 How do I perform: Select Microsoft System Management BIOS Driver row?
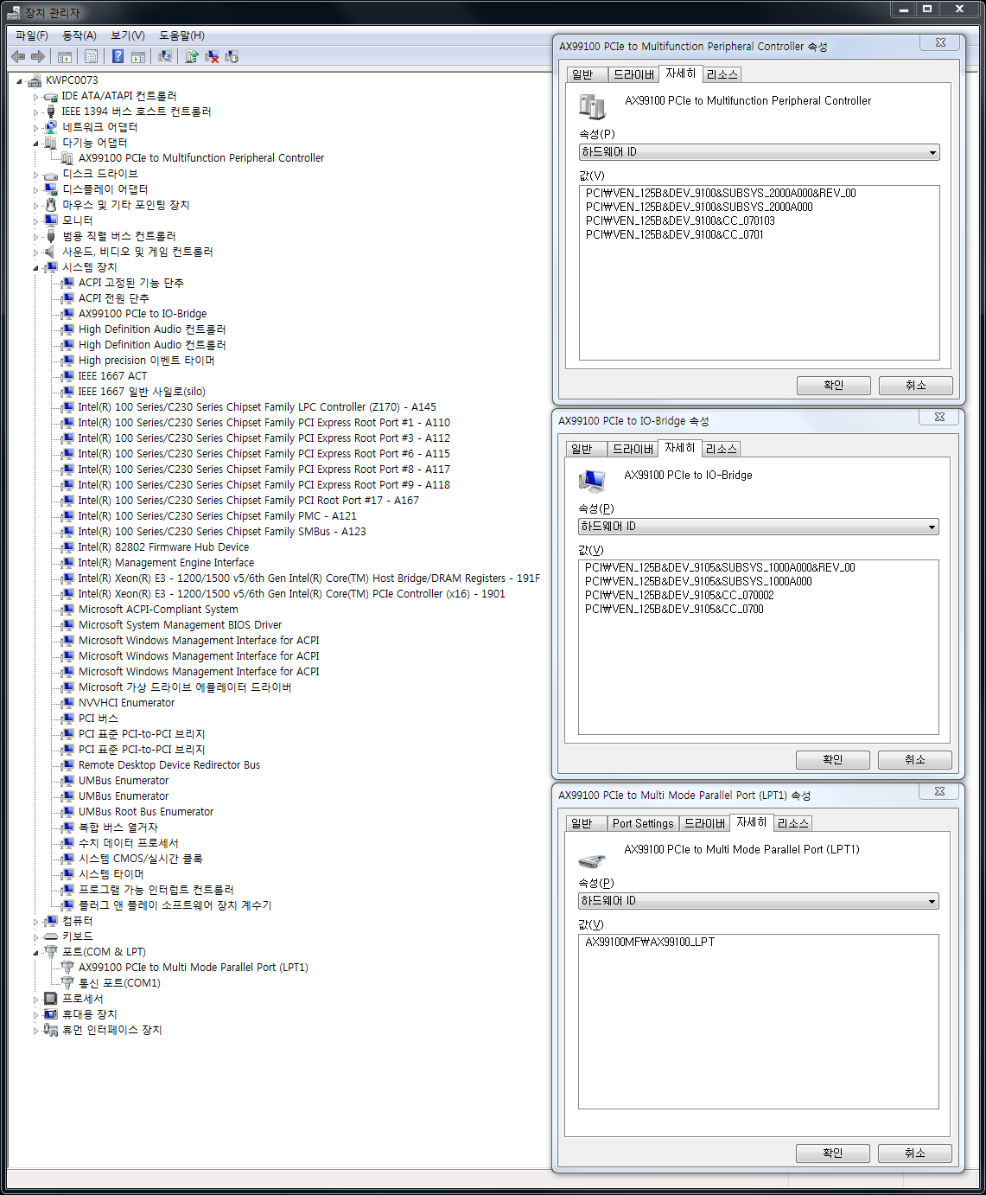(x=180, y=625)
